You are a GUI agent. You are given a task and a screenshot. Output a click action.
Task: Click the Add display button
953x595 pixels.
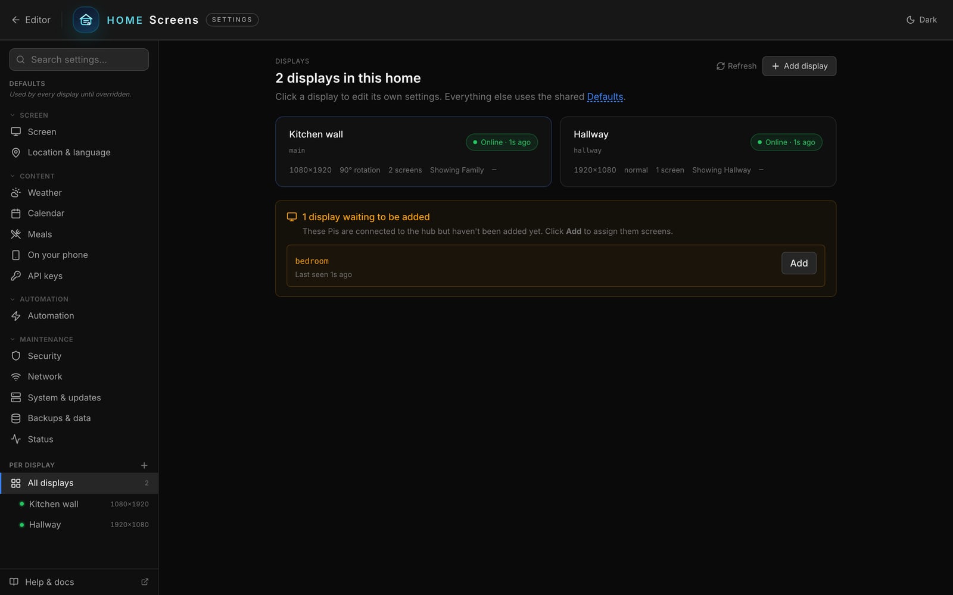[x=799, y=66]
